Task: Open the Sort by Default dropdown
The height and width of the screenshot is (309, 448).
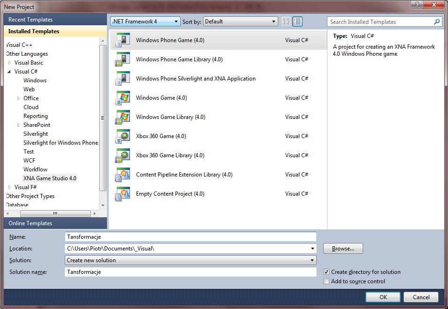Action: (240, 22)
